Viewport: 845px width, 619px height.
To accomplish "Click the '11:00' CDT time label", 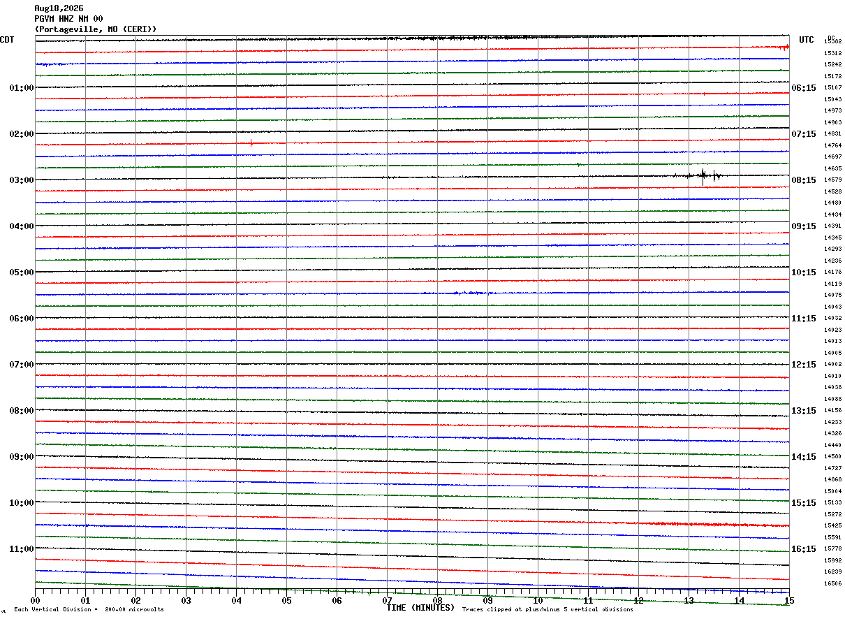I will click(x=22, y=549).
